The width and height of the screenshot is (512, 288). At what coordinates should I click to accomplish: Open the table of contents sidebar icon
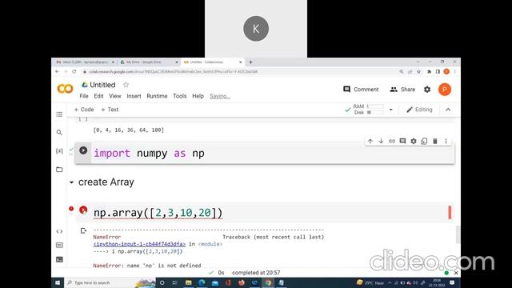click(59, 114)
